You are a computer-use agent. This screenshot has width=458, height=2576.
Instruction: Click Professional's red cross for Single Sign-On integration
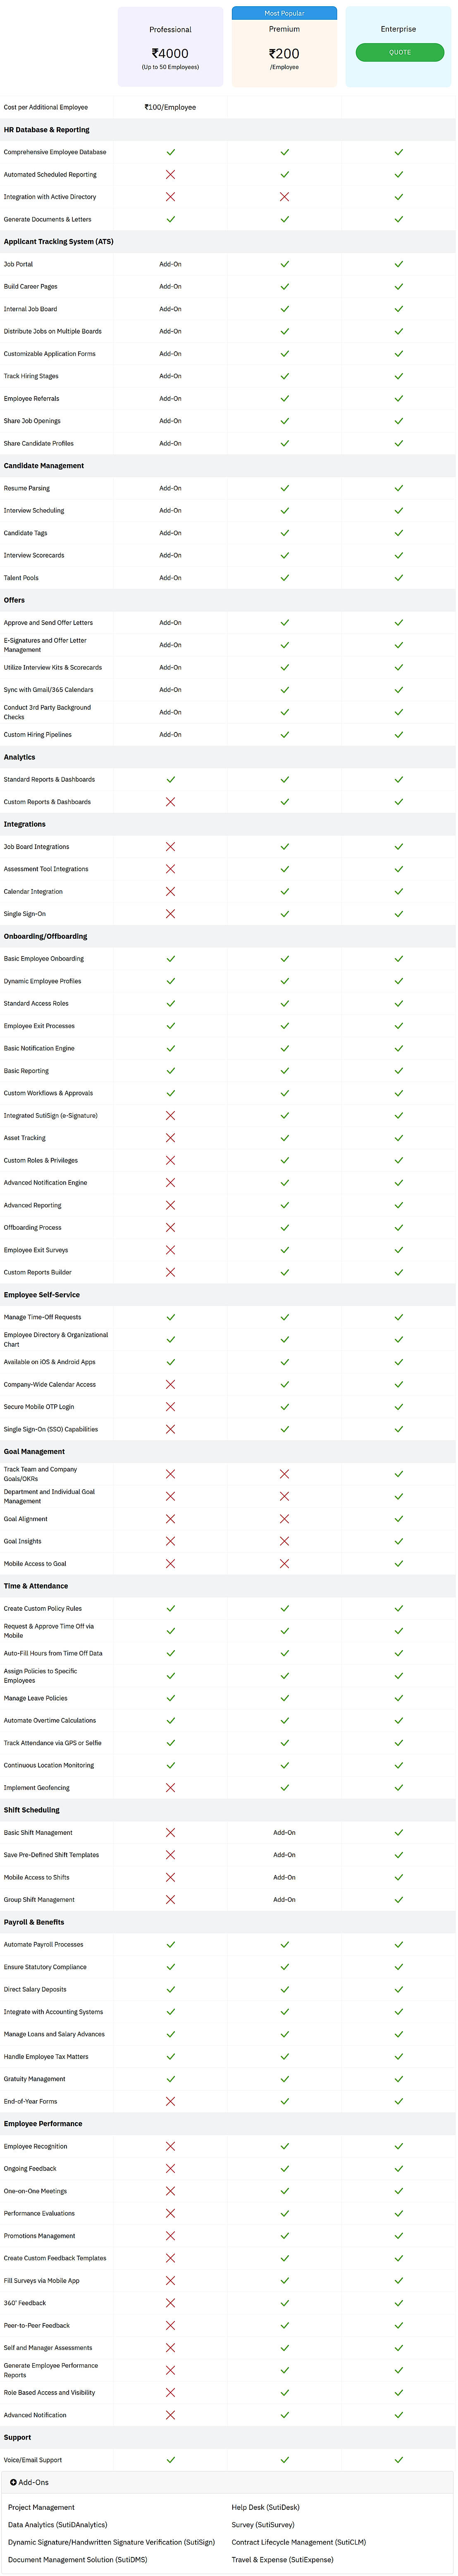(170, 914)
